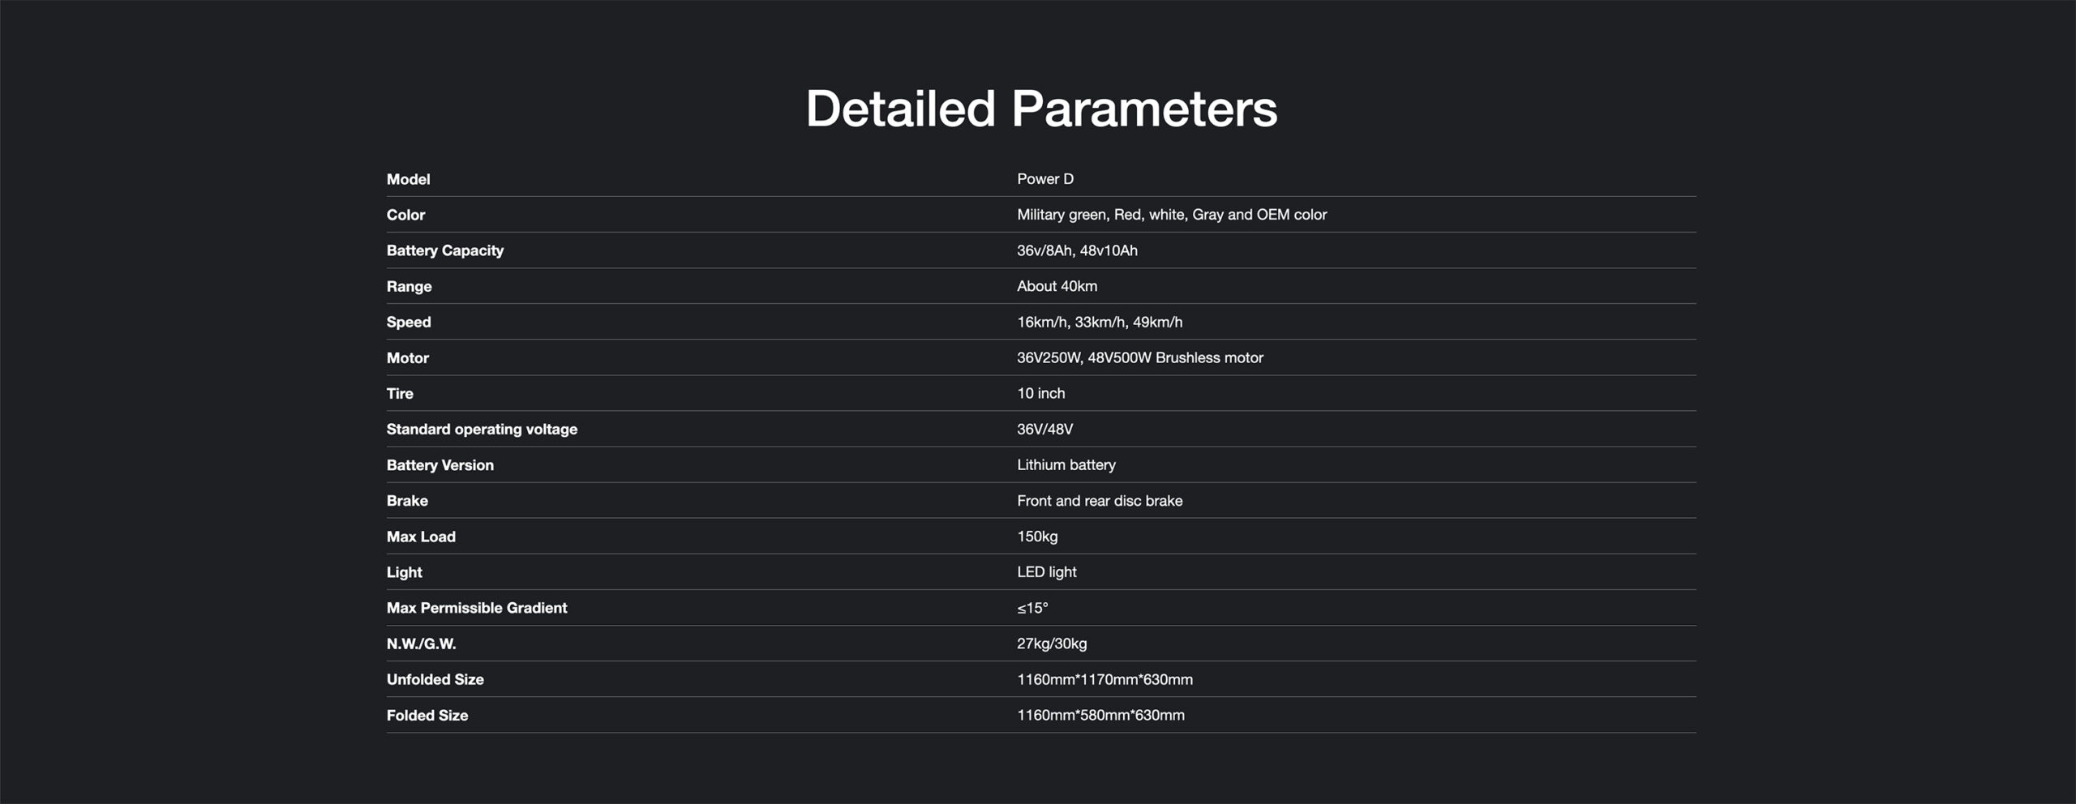The image size is (2076, 804).
Task: Click the 27kg/30kg weight value
Action: (x=1051, y=644)
